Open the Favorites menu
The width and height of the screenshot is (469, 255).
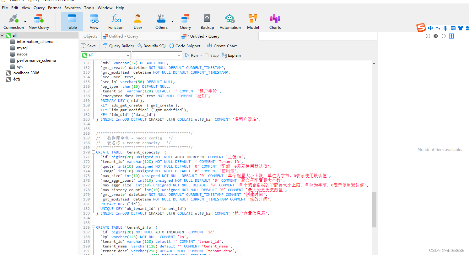click(73, 8)
